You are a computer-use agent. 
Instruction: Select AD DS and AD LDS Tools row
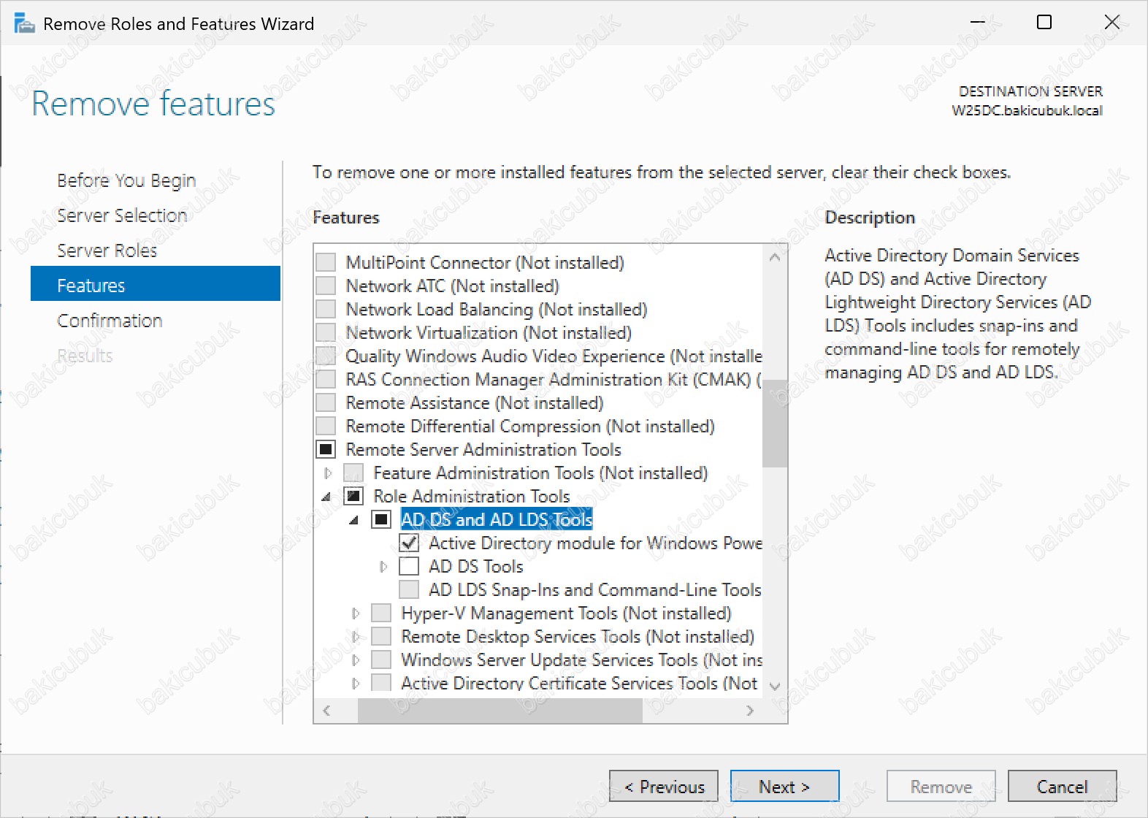pyautogui.click(x=497, y=519)
